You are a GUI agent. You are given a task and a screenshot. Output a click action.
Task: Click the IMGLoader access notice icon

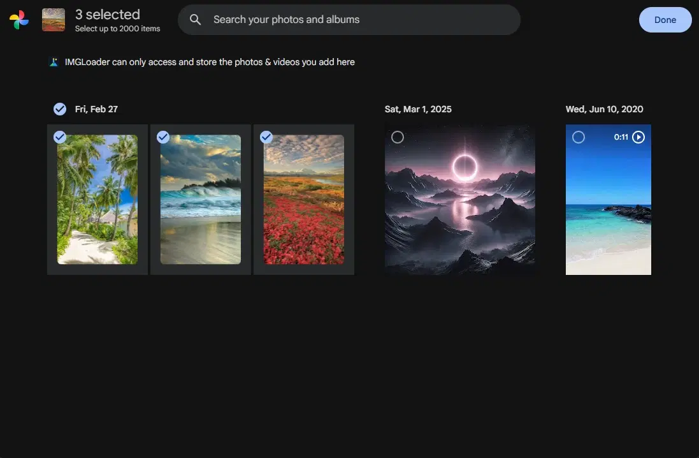pyautogui.click(x=54, y=62)
